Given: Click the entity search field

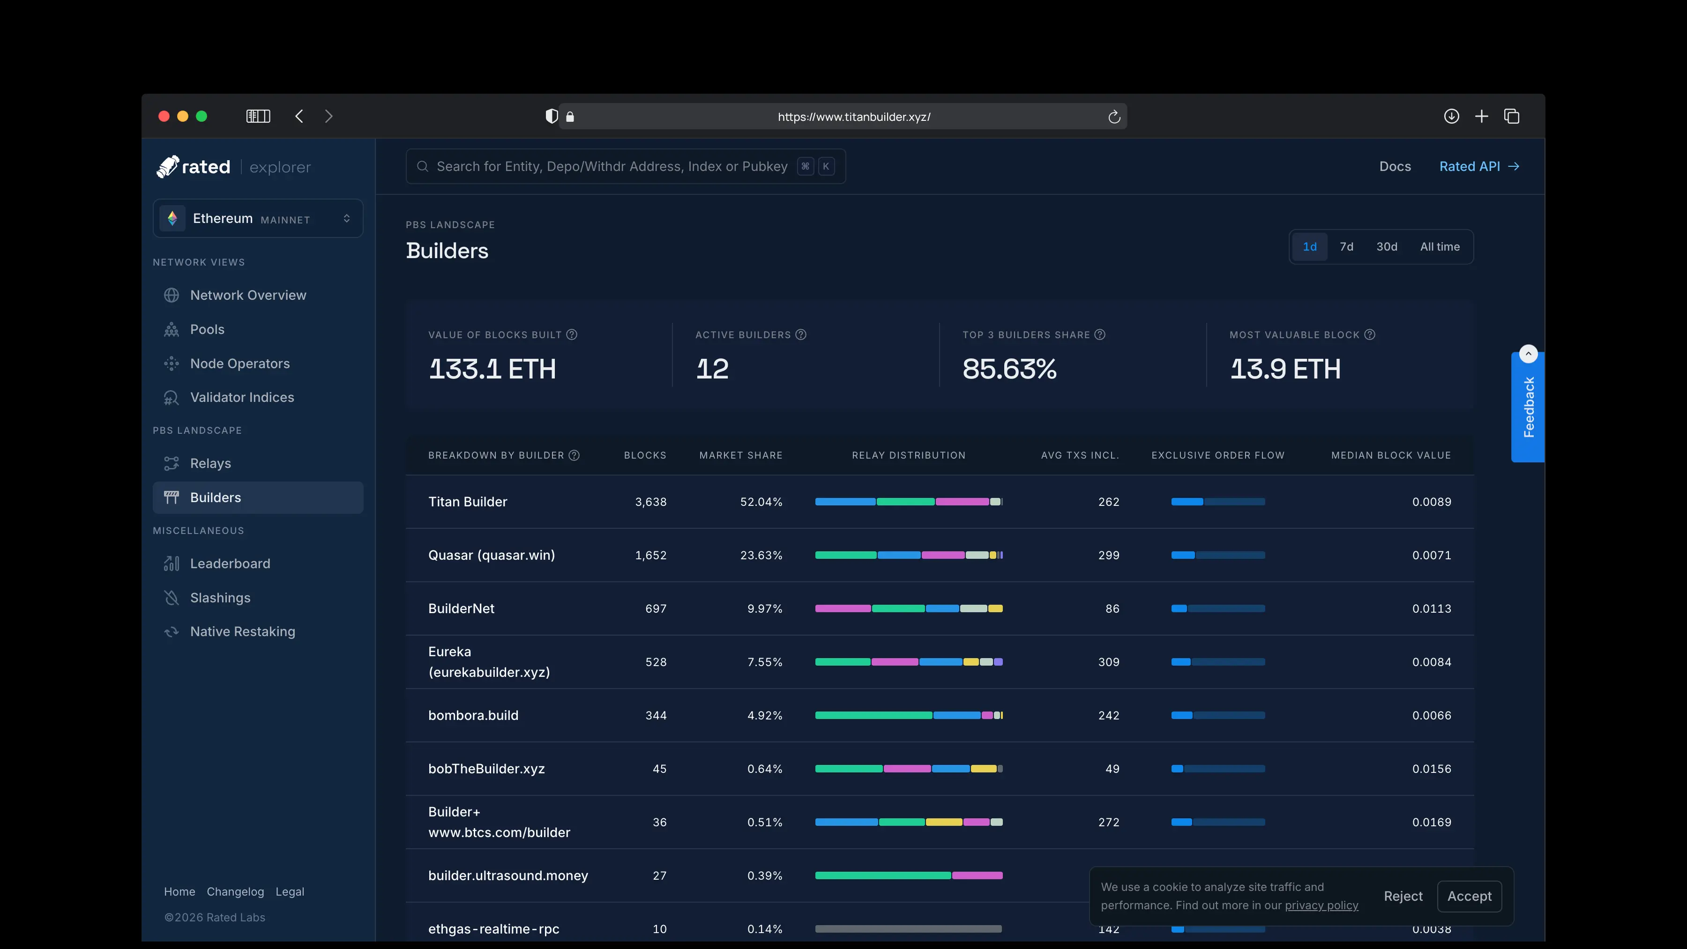Looking at the screenshot, I should [626, 166].
